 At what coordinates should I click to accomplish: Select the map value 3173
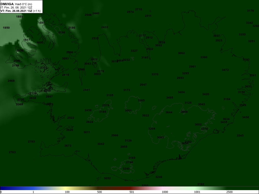pos(127,90)
